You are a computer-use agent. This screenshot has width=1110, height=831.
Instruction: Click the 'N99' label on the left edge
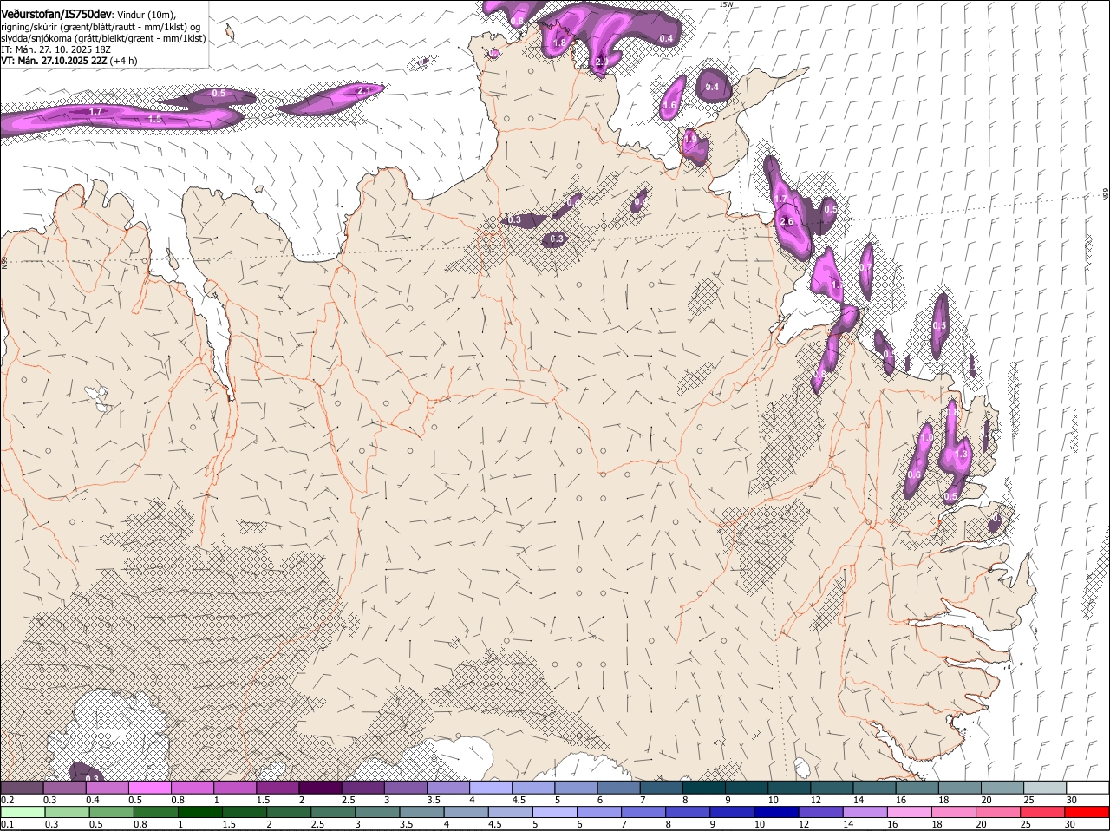point(4,261)
